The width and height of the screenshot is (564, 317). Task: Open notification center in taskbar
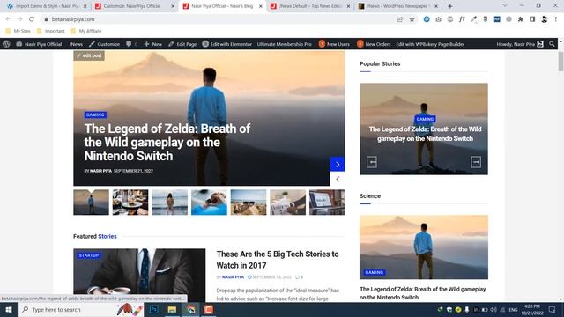553,309
